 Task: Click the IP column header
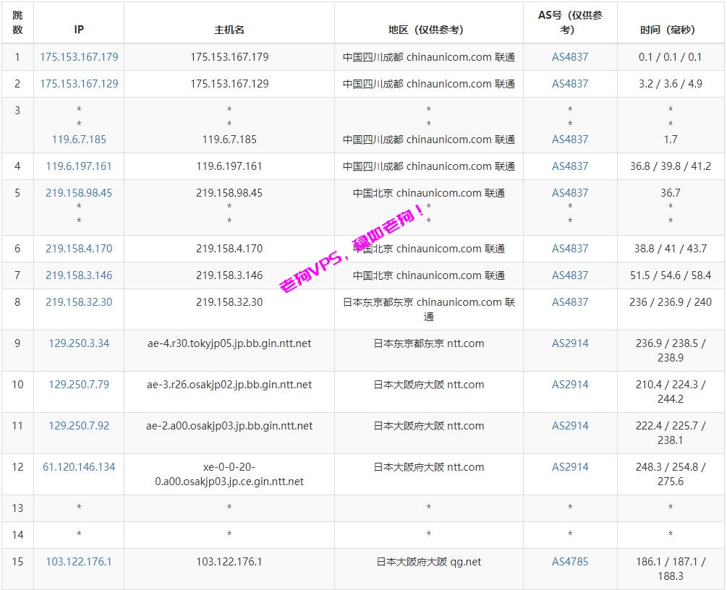point(79,30)
